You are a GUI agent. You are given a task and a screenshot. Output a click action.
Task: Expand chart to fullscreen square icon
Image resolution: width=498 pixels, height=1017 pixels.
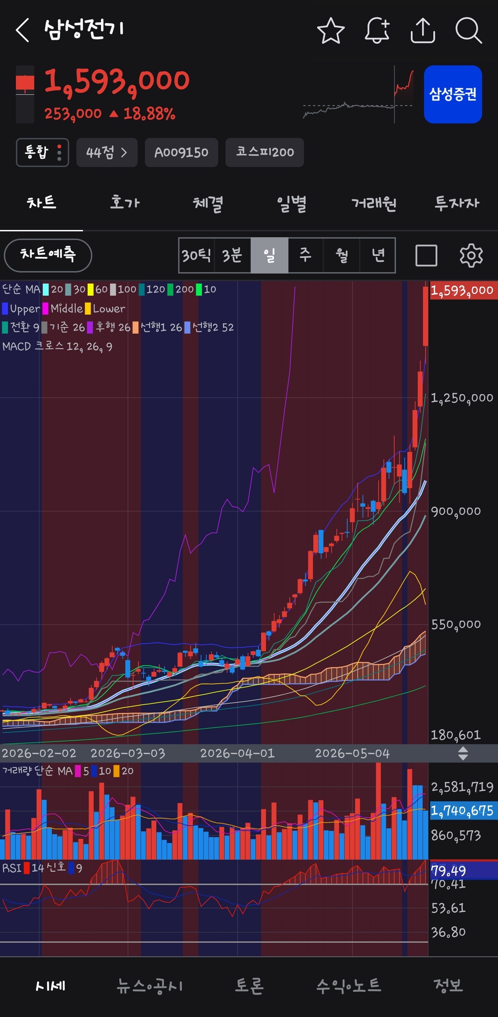(x=426, y=256)
